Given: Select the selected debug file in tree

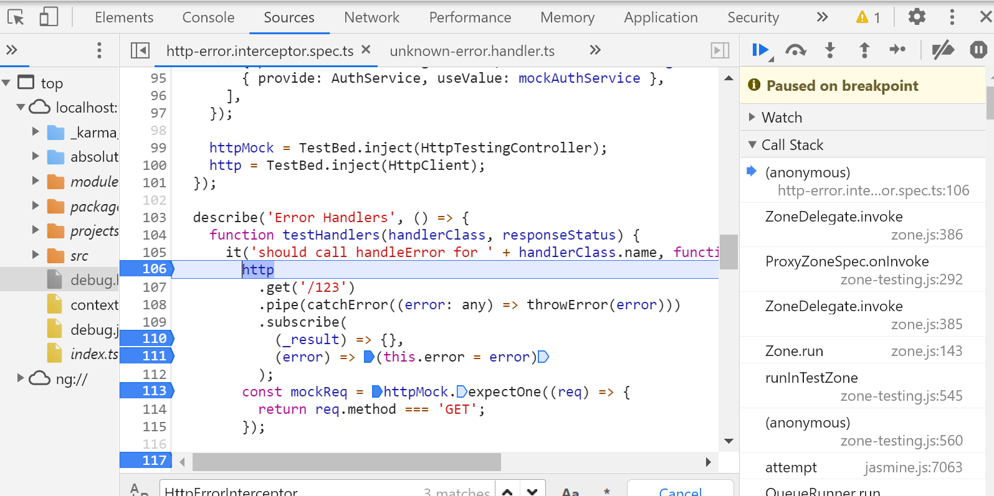Looking at the screenshot, I should pyautogui.click(x=59, y=279).
